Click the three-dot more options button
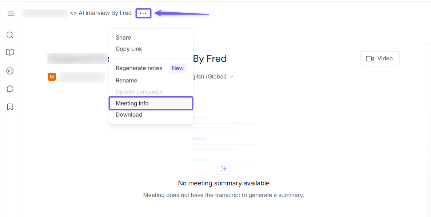Image resolution: width=431 pixels, height=217 pixels. coord(143,13)
